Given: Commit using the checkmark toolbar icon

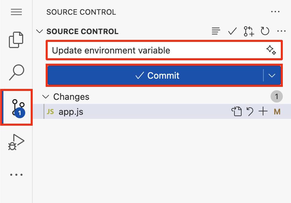Looking at the screenshot, I should click(x=232, y=31).
